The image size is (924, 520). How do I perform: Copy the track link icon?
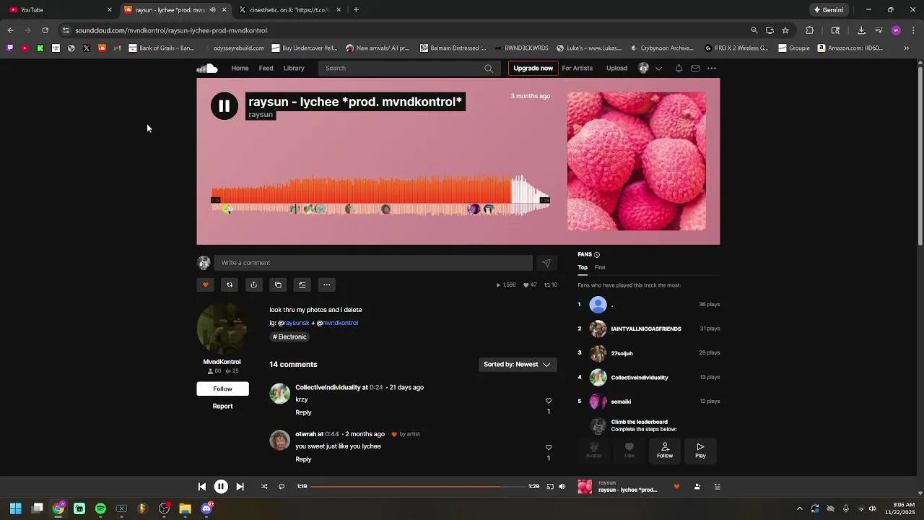(278, 285)
